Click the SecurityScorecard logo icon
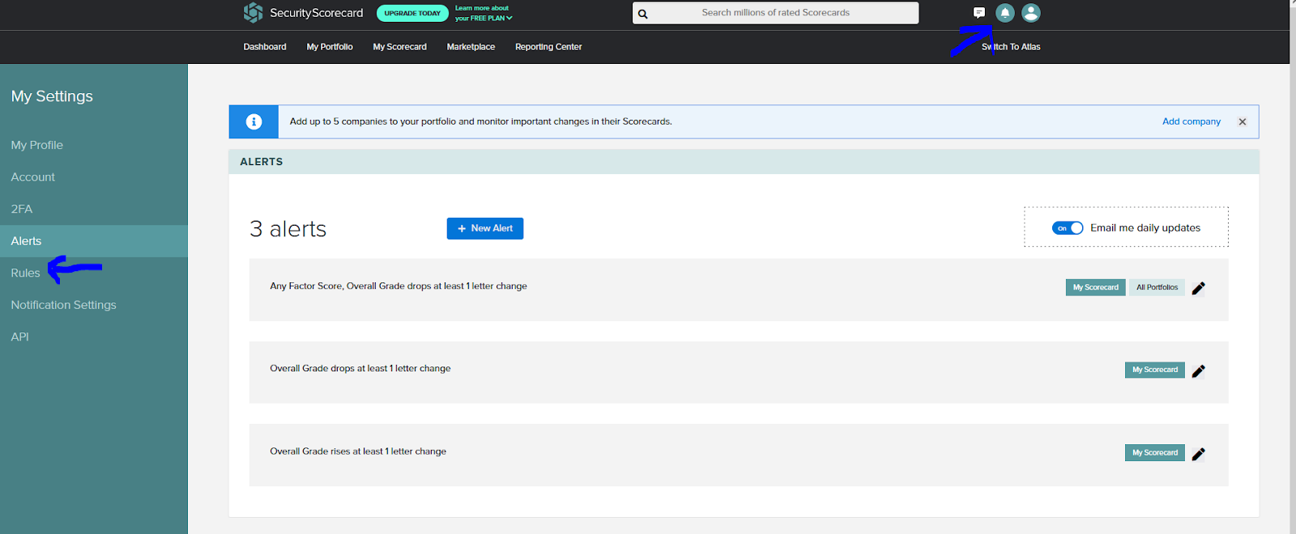1296x534 pixels. tap(254, 12)
